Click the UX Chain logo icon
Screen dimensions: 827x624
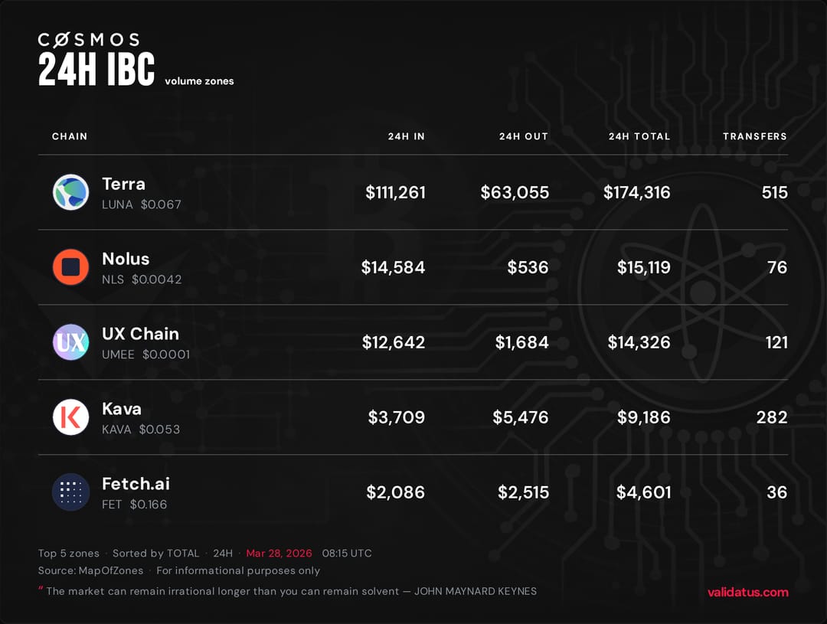70,342
